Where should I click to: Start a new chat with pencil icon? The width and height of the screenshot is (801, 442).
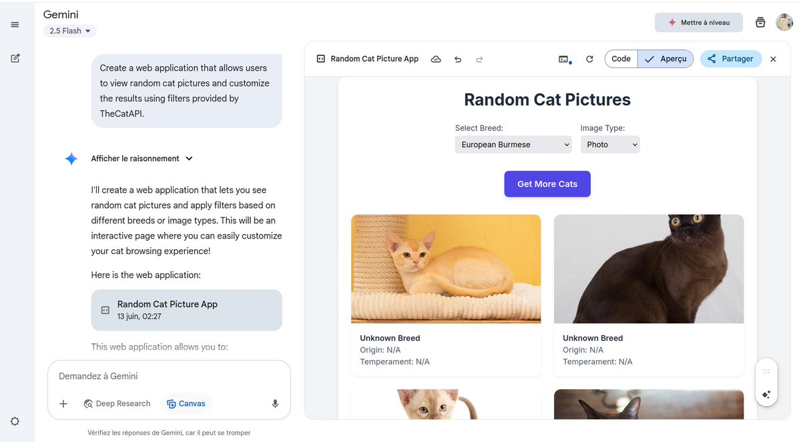tap(15, 58)
